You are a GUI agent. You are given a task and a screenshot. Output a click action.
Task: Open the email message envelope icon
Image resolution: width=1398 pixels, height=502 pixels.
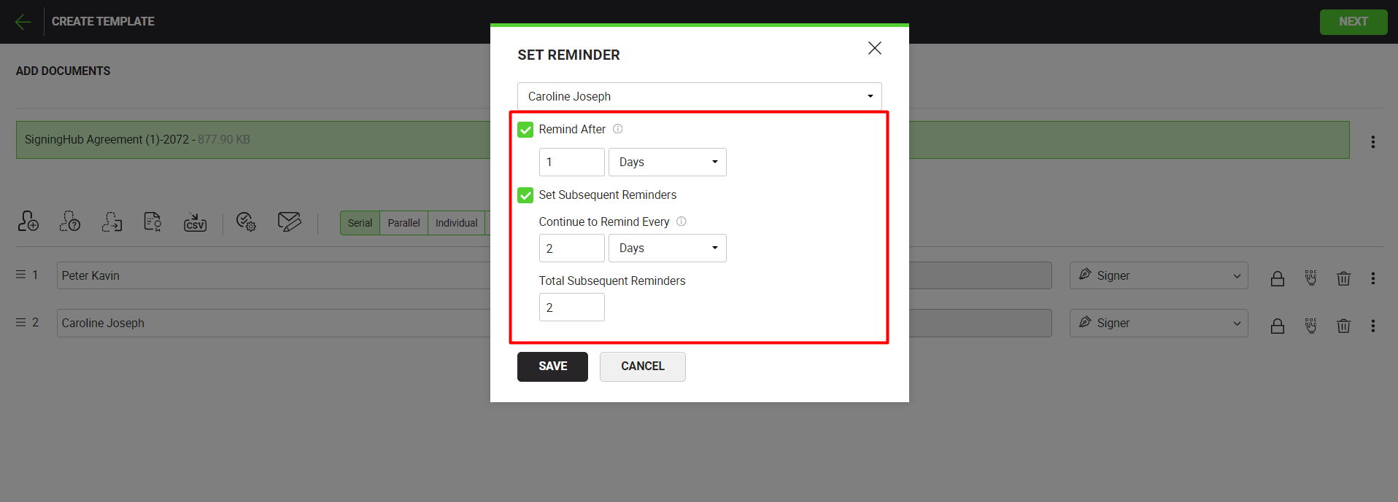click(x=290, y=221)
